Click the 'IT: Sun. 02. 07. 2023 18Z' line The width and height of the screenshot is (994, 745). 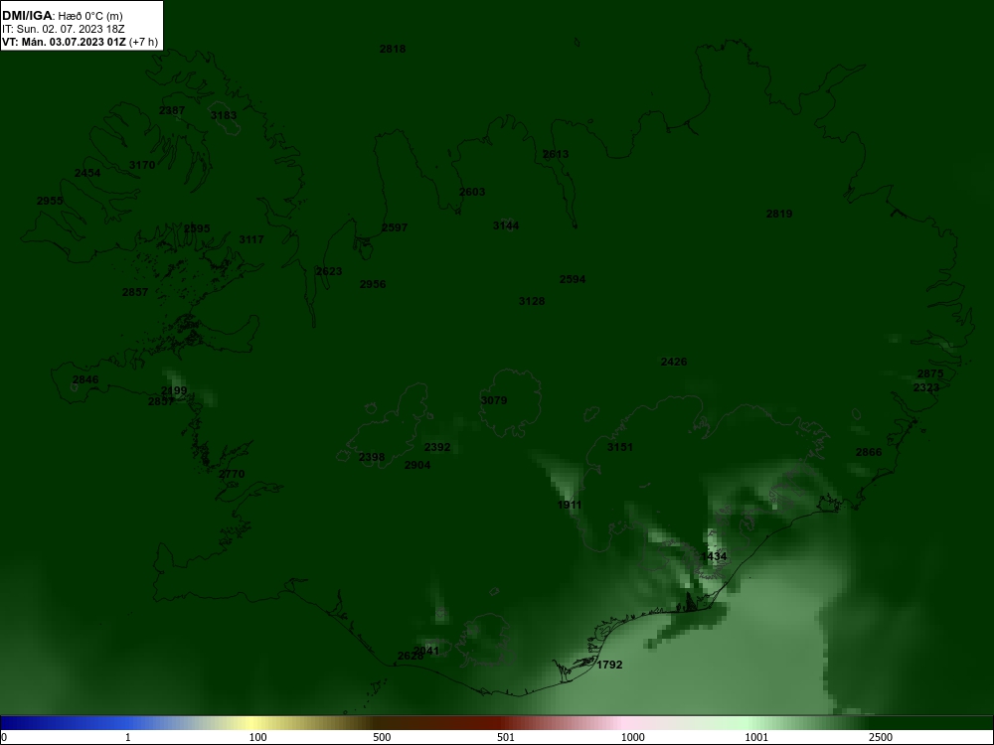64,29
